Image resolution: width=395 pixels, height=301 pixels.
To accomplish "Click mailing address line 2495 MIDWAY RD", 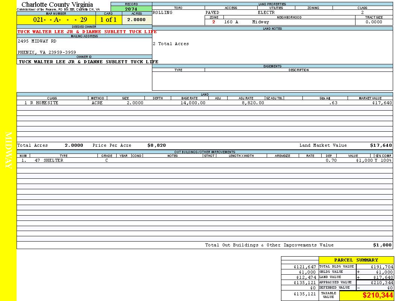I will pyautogui.click(x=37, y=41).
